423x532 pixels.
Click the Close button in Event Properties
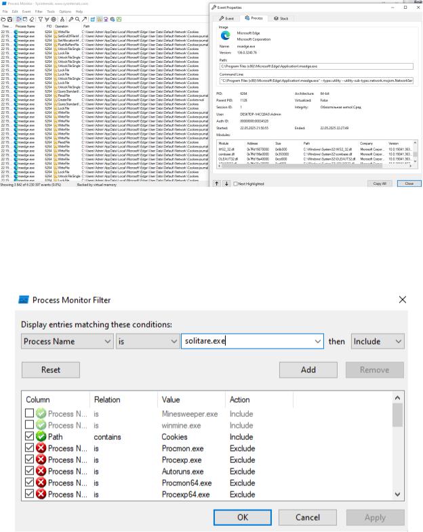click(x=409, y=183)
